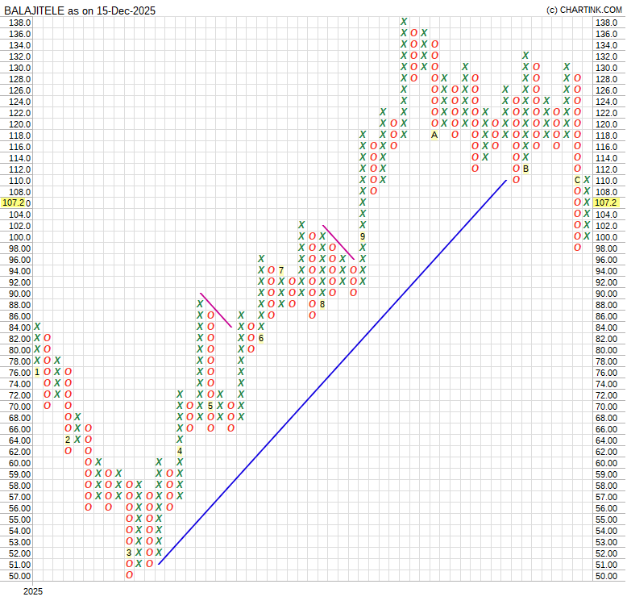Image resolution: width=627 pixels, height=605 pixels.
Task: Select the month marker labeled 2
Action: [x=68, y=440]
